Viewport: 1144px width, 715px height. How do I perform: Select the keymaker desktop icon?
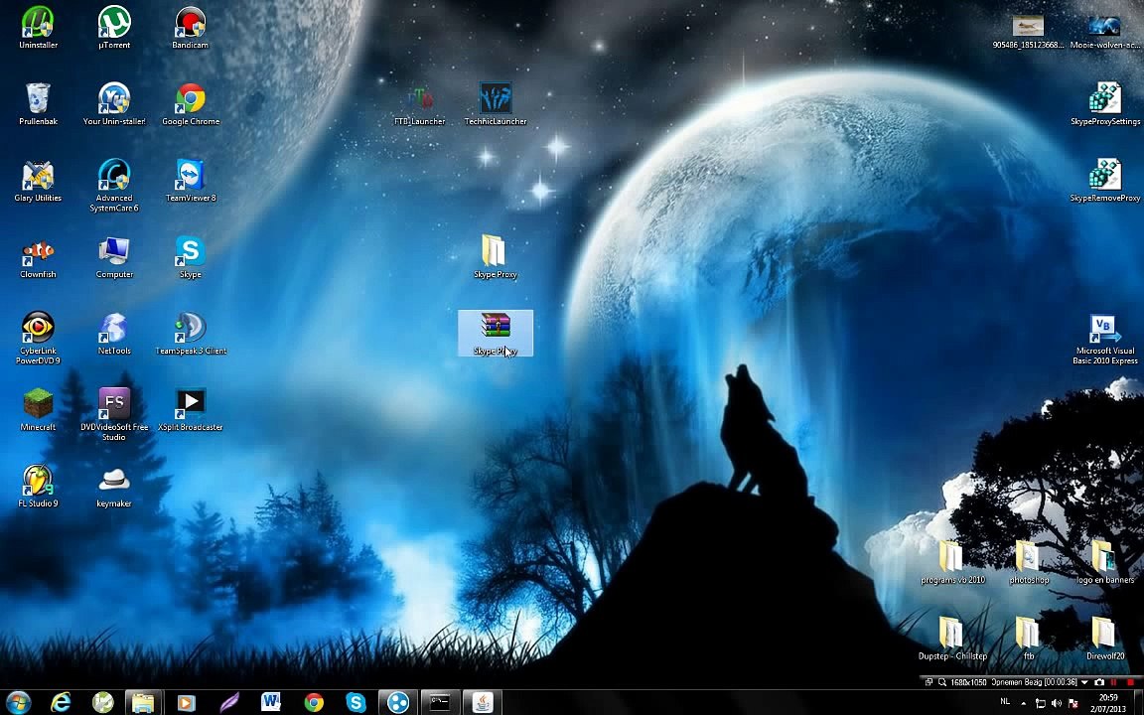(x=114, y=487)
